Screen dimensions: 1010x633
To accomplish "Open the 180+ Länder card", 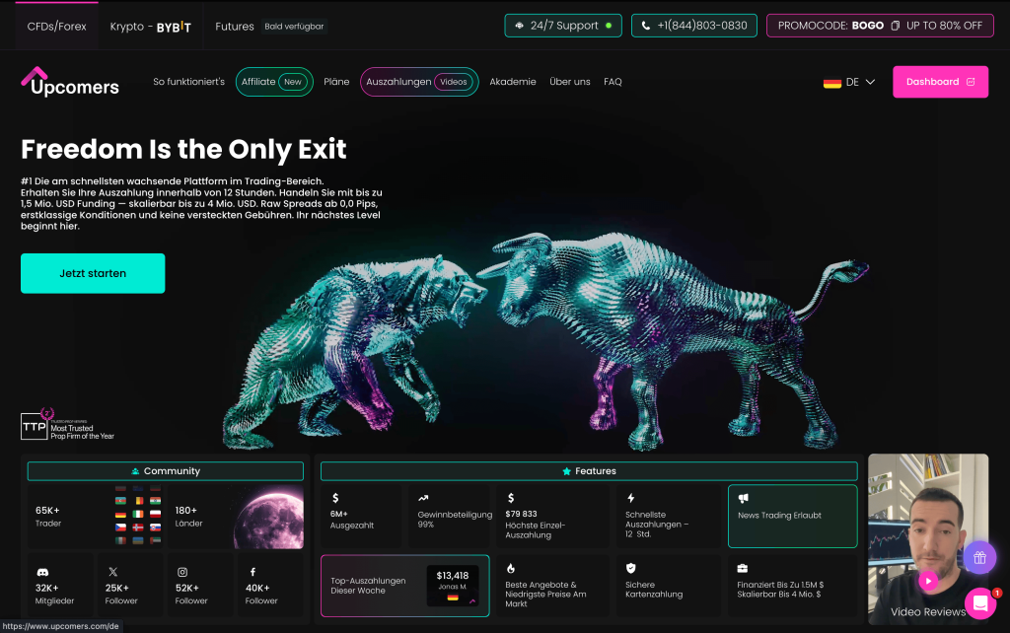I will click(235, 517).
